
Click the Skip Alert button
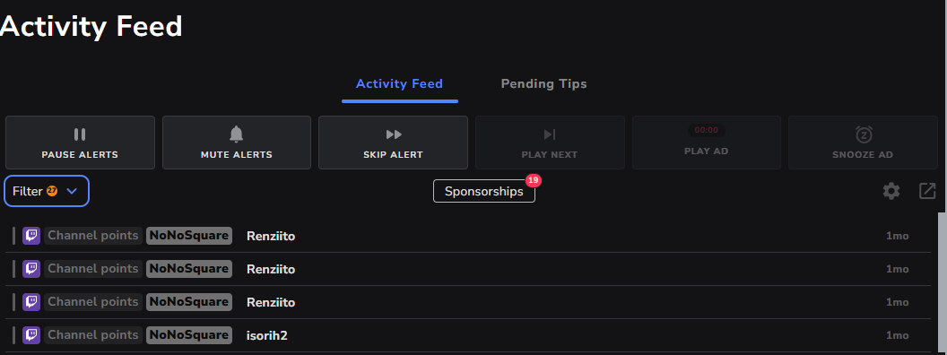coord(393,143)
